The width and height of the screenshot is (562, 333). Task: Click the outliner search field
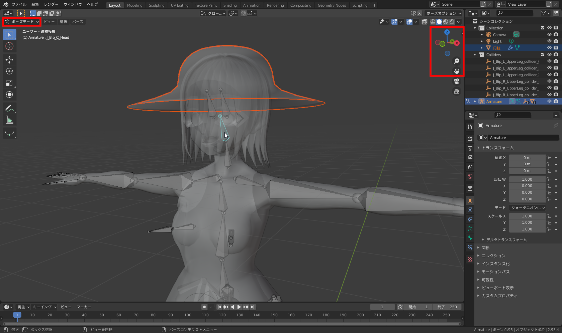(x=514, y=13)
